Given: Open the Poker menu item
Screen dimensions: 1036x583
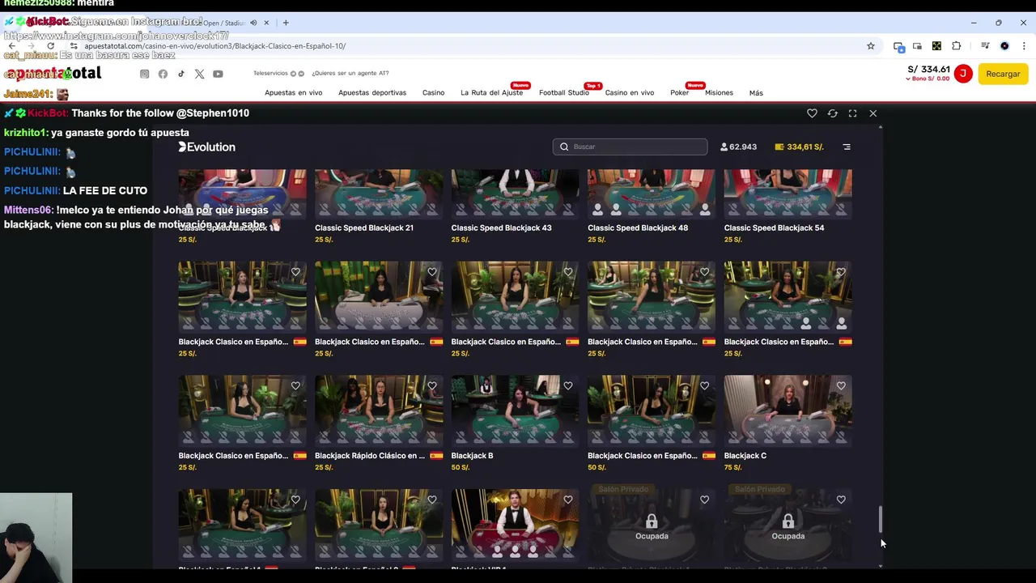Looking at the screenshot, I should (679, 92).
